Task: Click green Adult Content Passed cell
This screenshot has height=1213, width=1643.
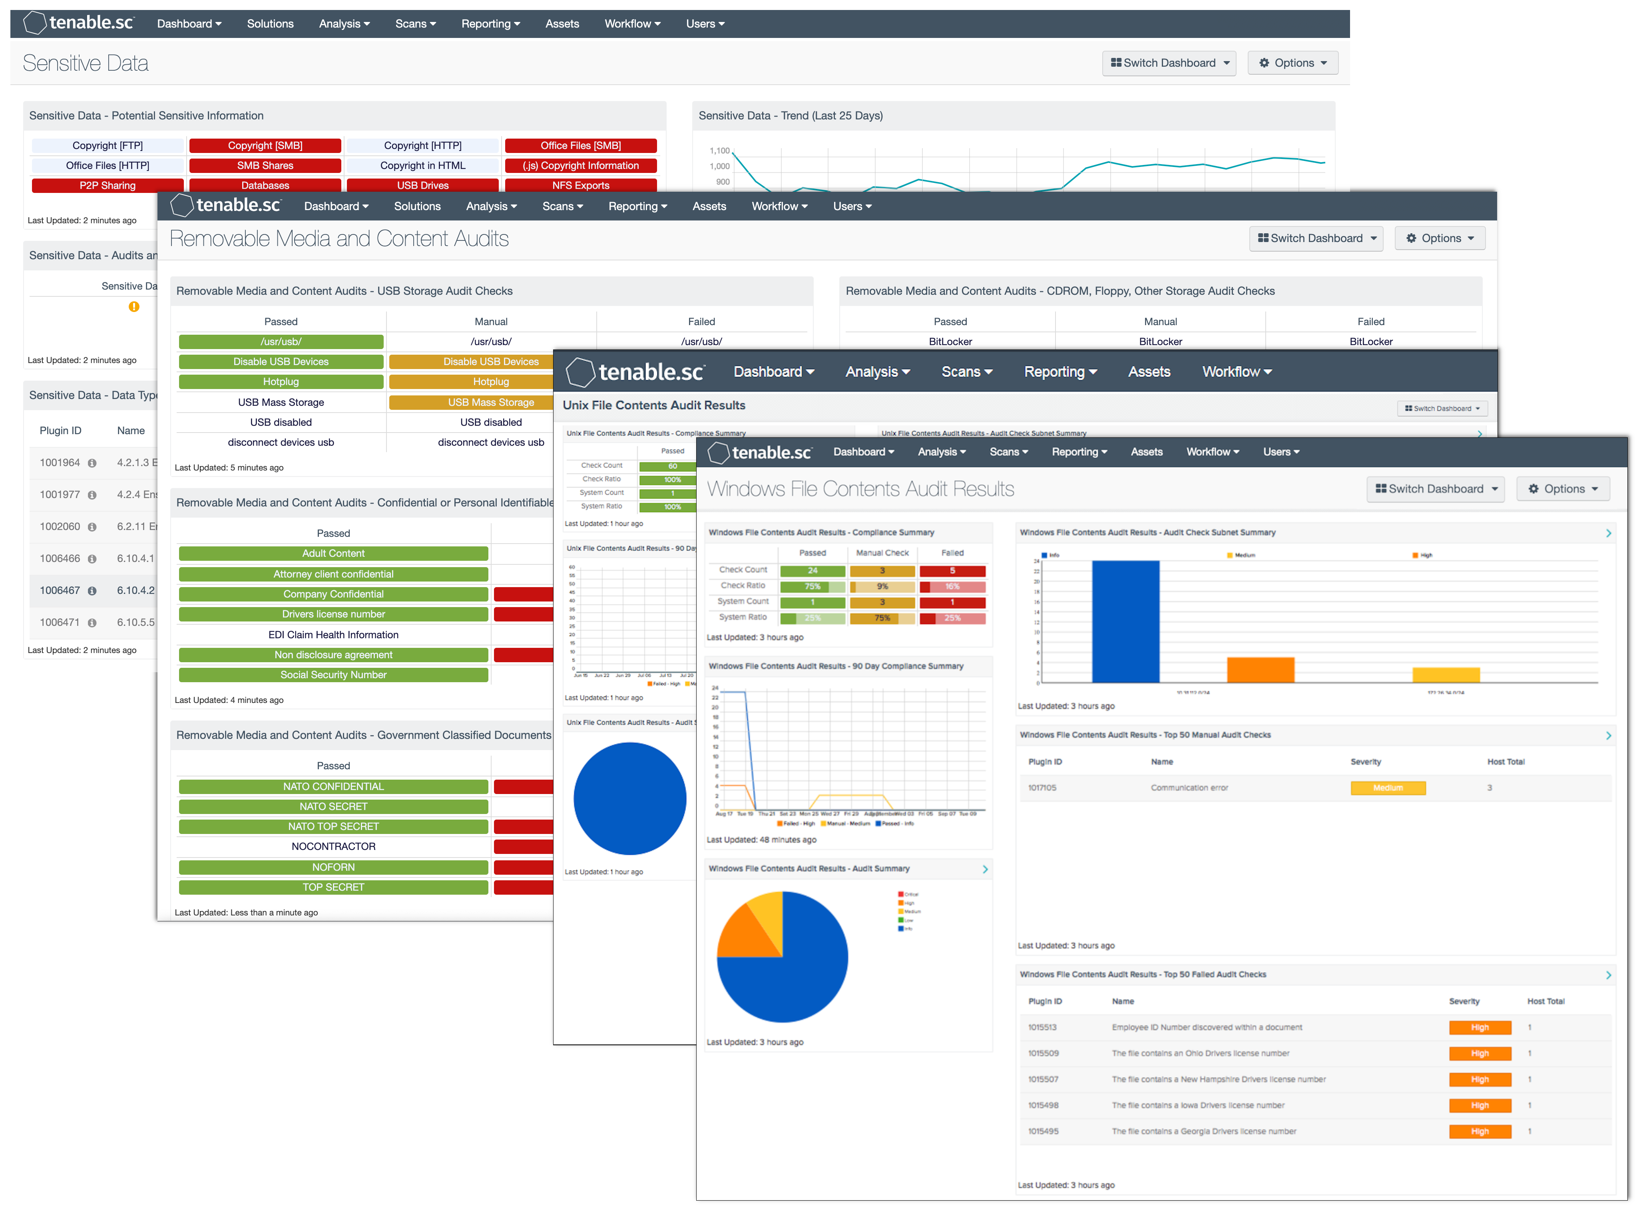Action: click(334, 554)
